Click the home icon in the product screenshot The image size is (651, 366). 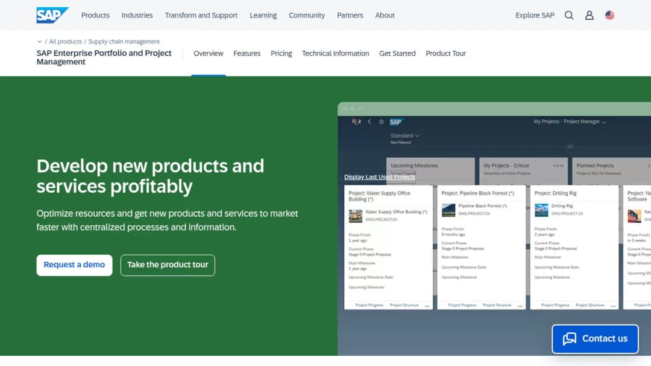(381, 122)
